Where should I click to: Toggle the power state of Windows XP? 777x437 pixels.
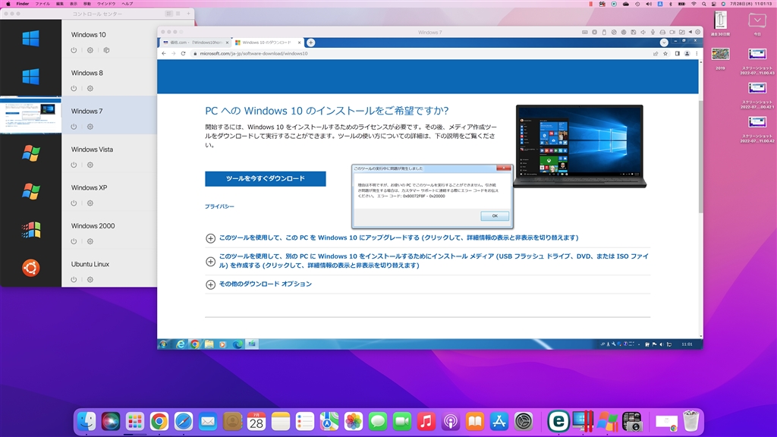tap(74, 203)
